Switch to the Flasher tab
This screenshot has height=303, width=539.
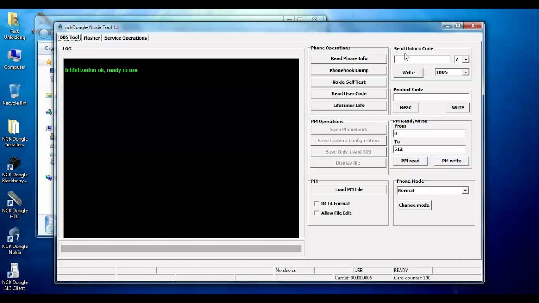92,38
